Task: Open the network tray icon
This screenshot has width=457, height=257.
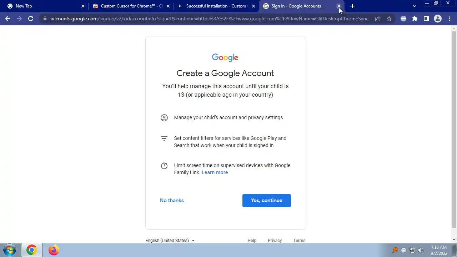Action: [412, 250]
